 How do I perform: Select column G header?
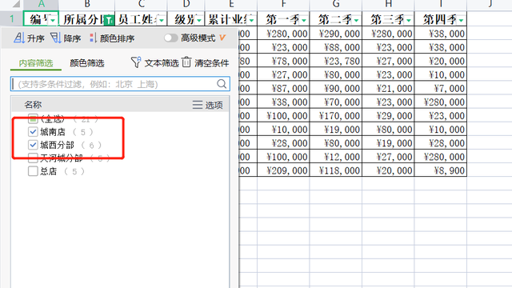336,5
